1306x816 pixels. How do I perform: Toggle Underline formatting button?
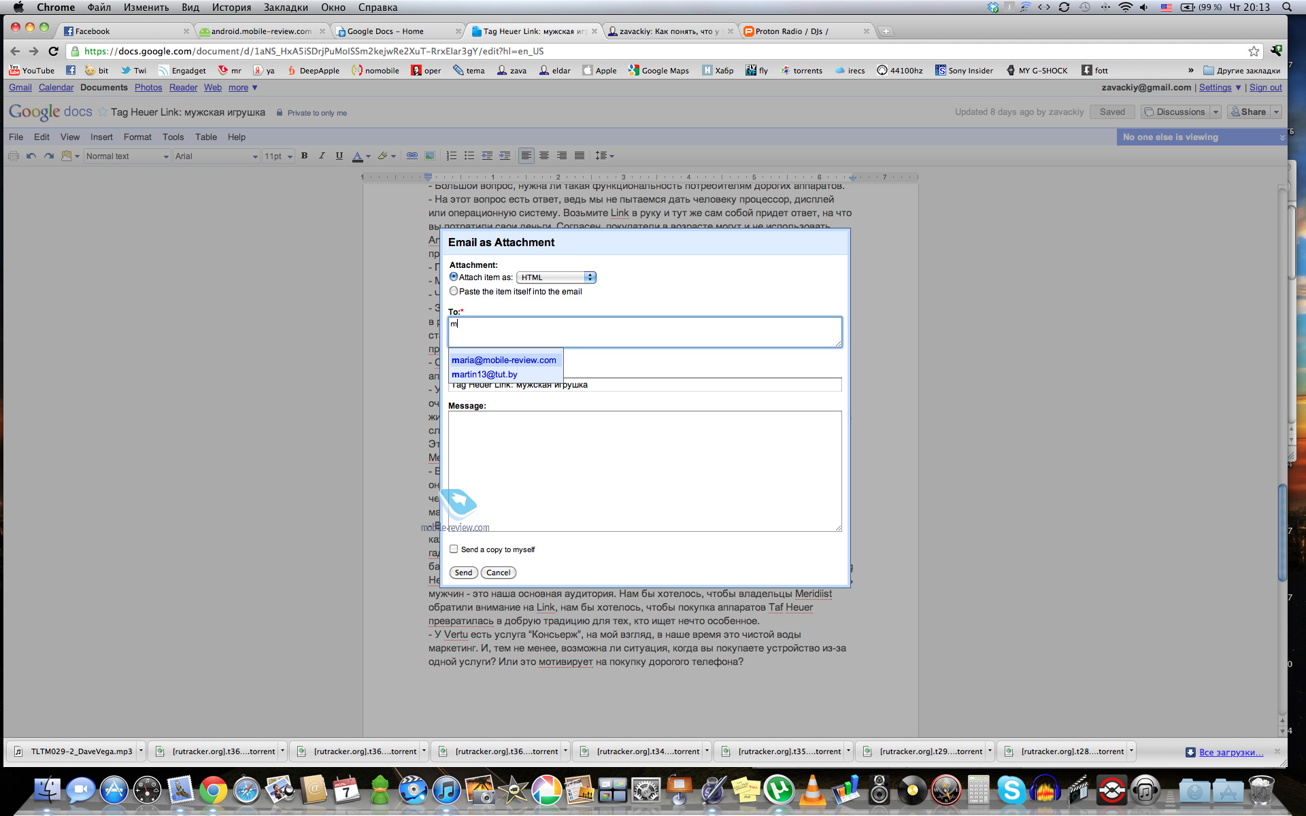tap(339, 156)
